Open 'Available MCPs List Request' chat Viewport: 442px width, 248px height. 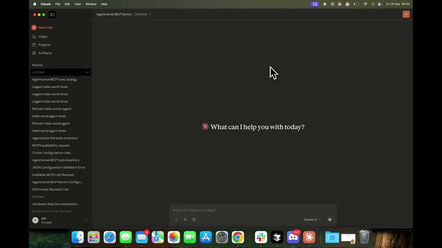(53, 175)
